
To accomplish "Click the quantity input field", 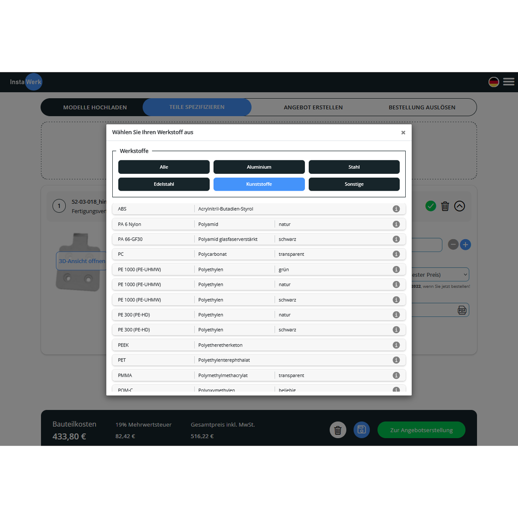I will pos(427,245).
